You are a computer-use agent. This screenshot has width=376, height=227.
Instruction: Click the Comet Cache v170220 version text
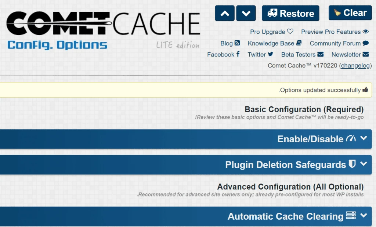[x=303, y=66]
